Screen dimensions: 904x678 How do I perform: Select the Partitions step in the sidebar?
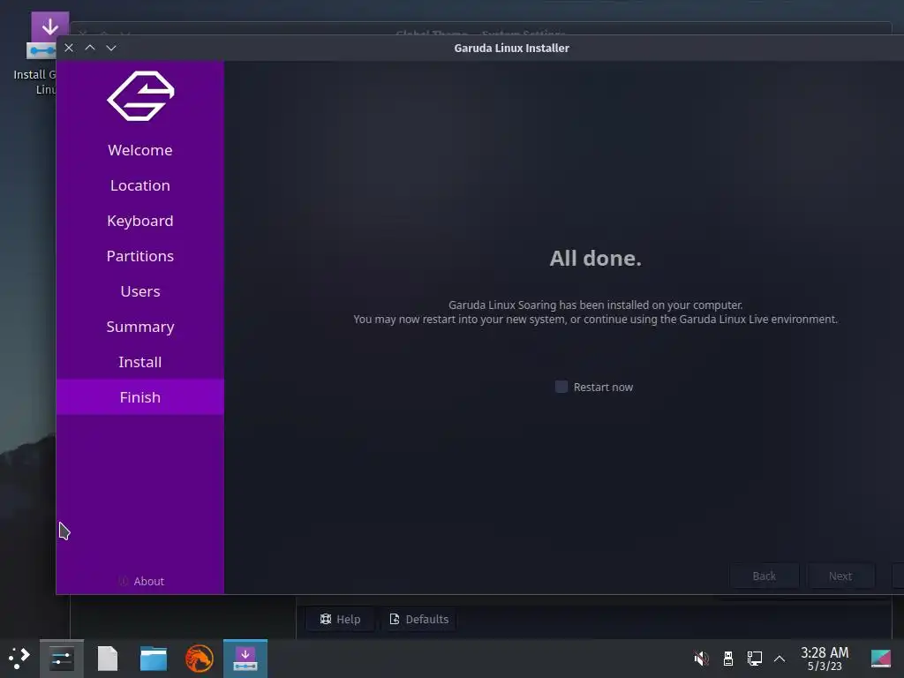(140, 255)
